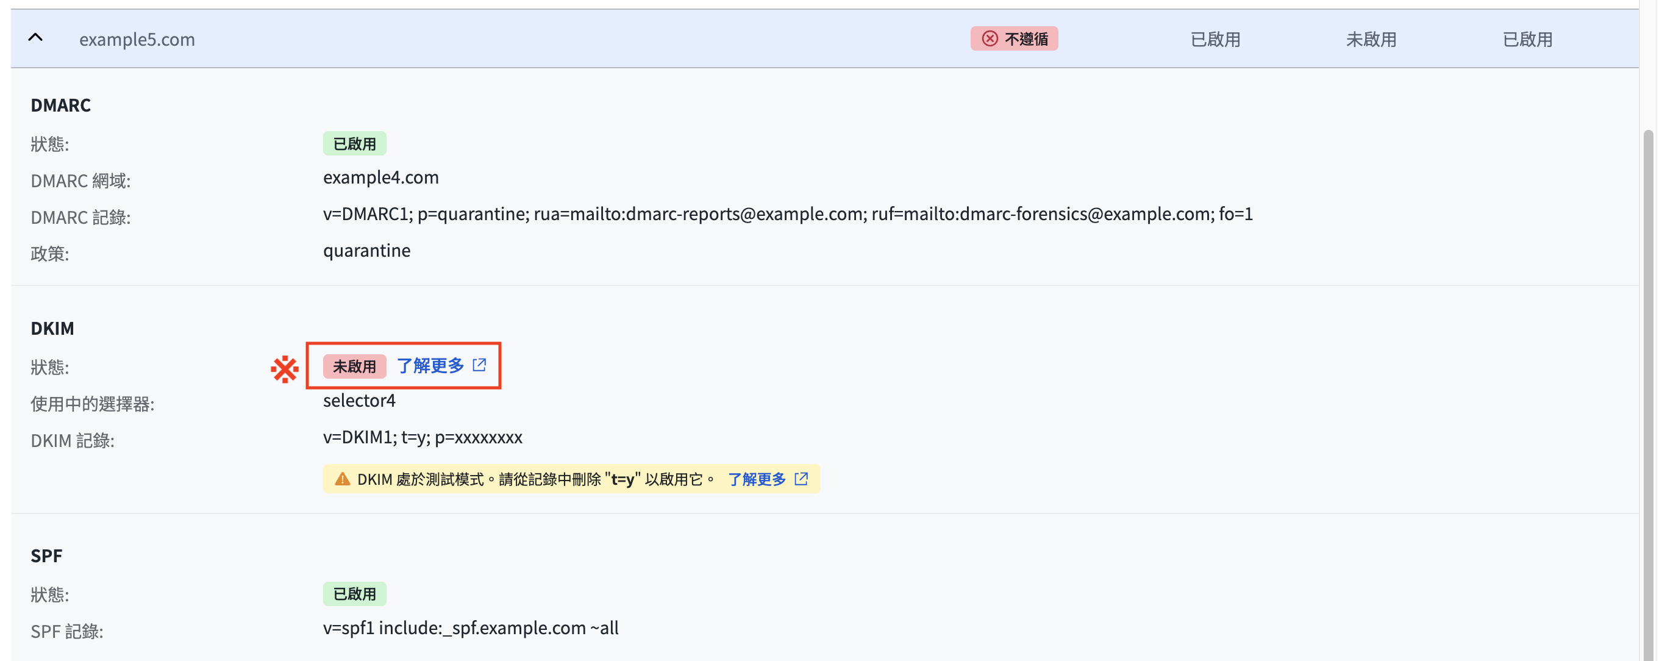Image resolution: width=1673 pixels, height=661 pixels.
Task: Click the 使用中的選擇器 label
Action: tap(92, 404)
